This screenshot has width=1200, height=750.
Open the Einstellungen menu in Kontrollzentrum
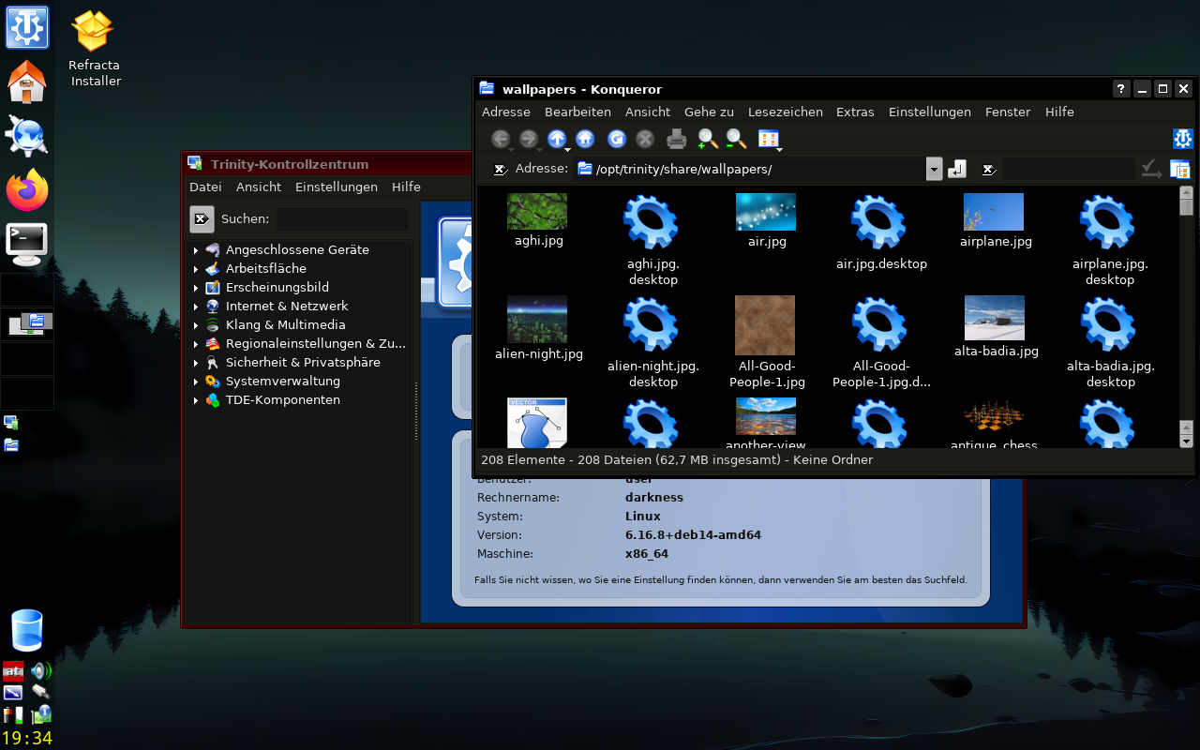tap(336, 187)
